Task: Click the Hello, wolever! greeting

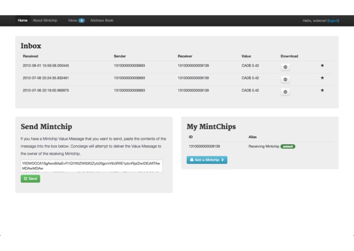Action: coord(314,21)
